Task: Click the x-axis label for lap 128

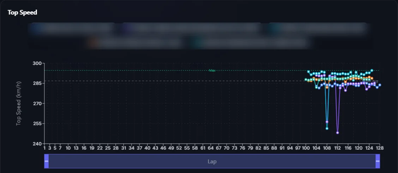Action: [380, 148]
